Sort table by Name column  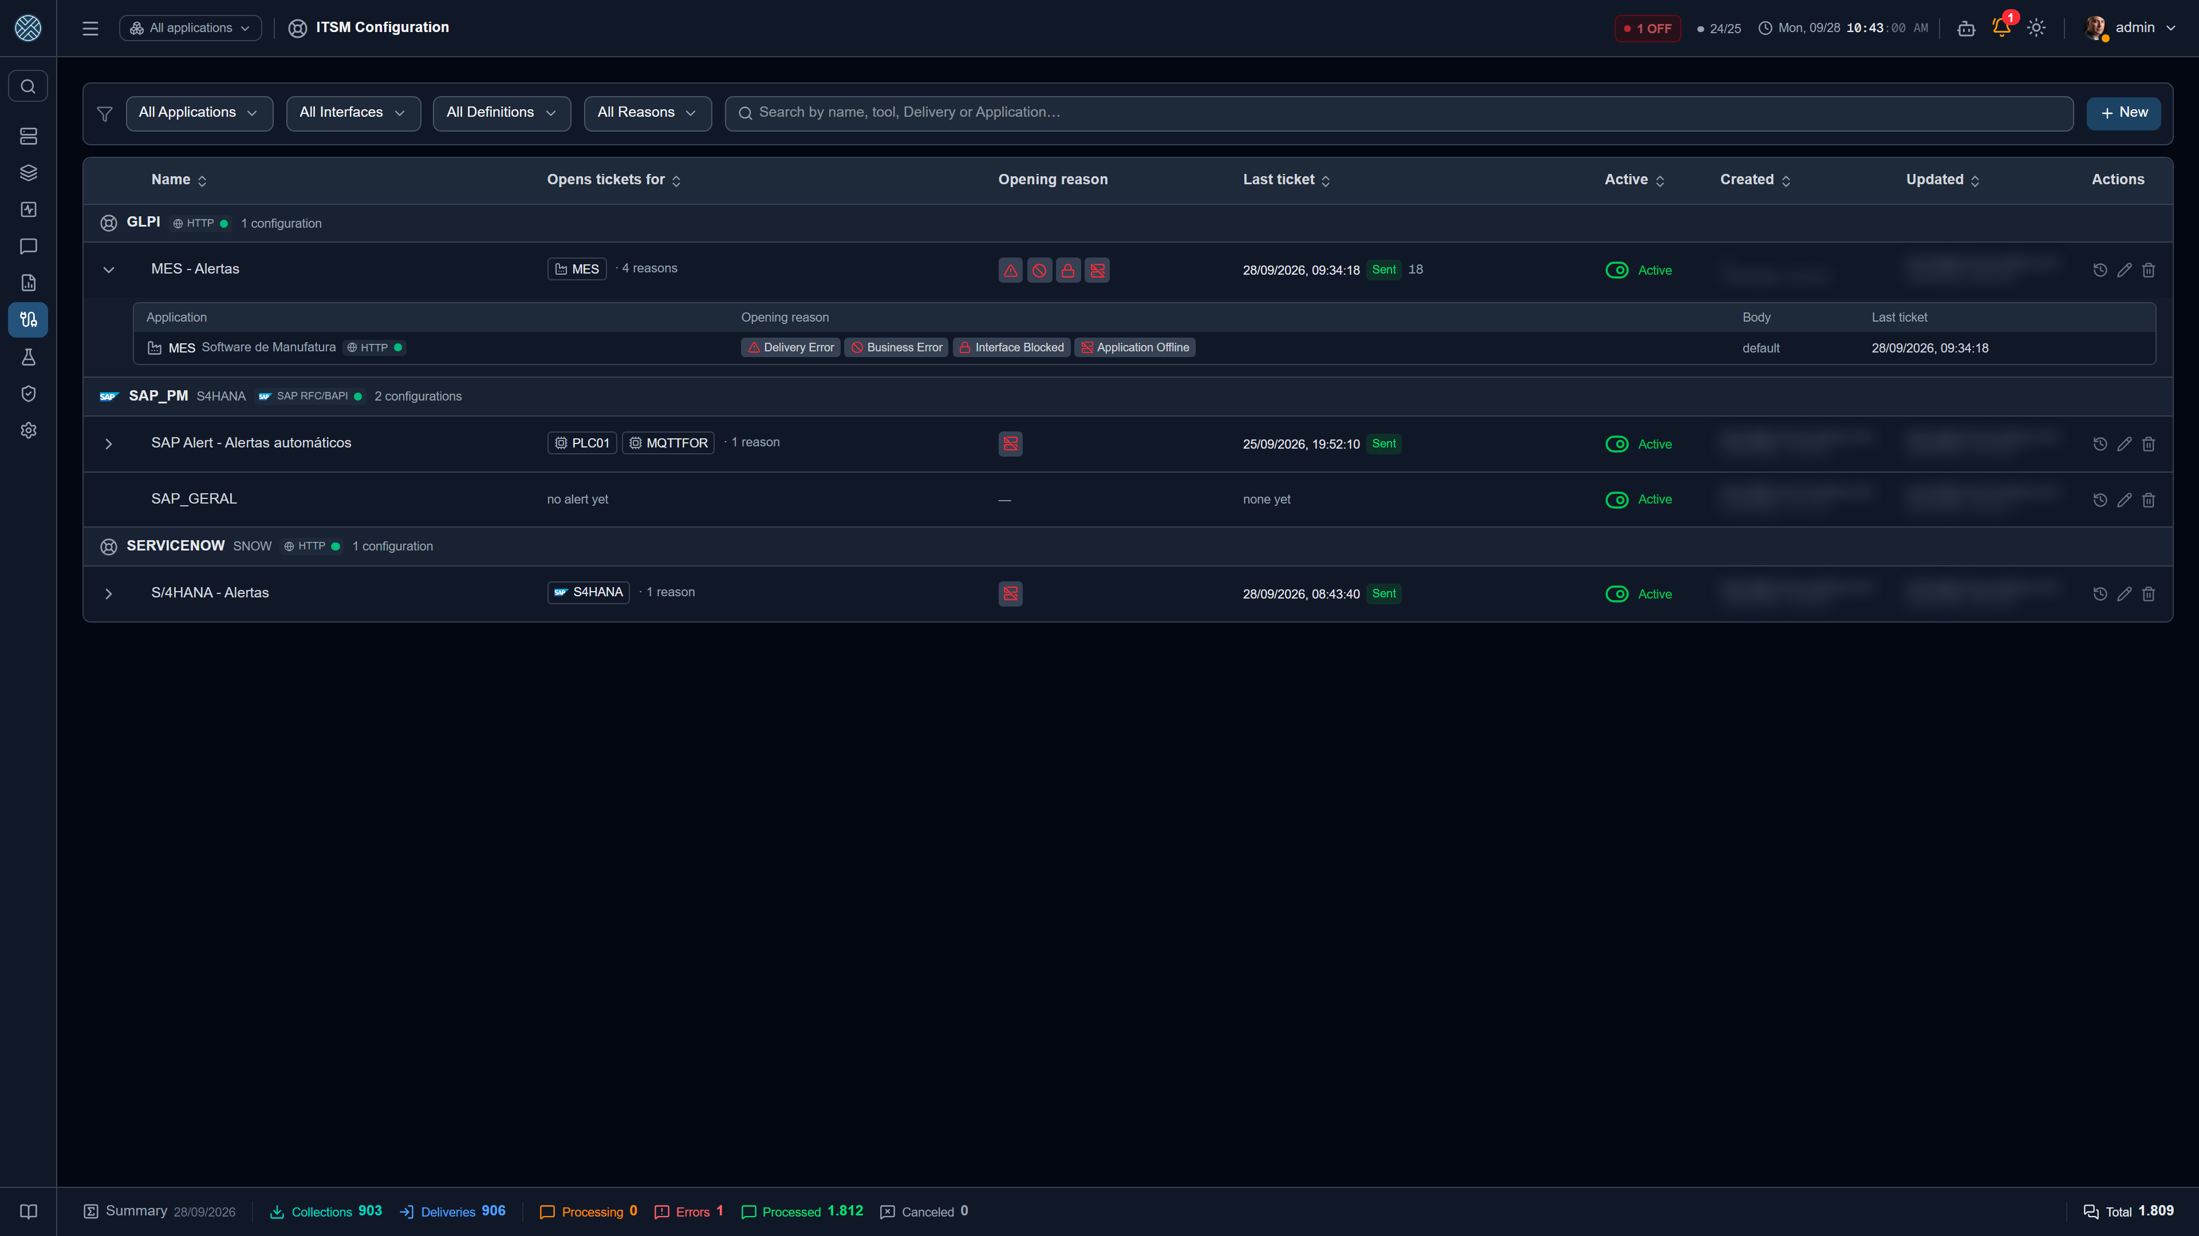click(179, 180)
